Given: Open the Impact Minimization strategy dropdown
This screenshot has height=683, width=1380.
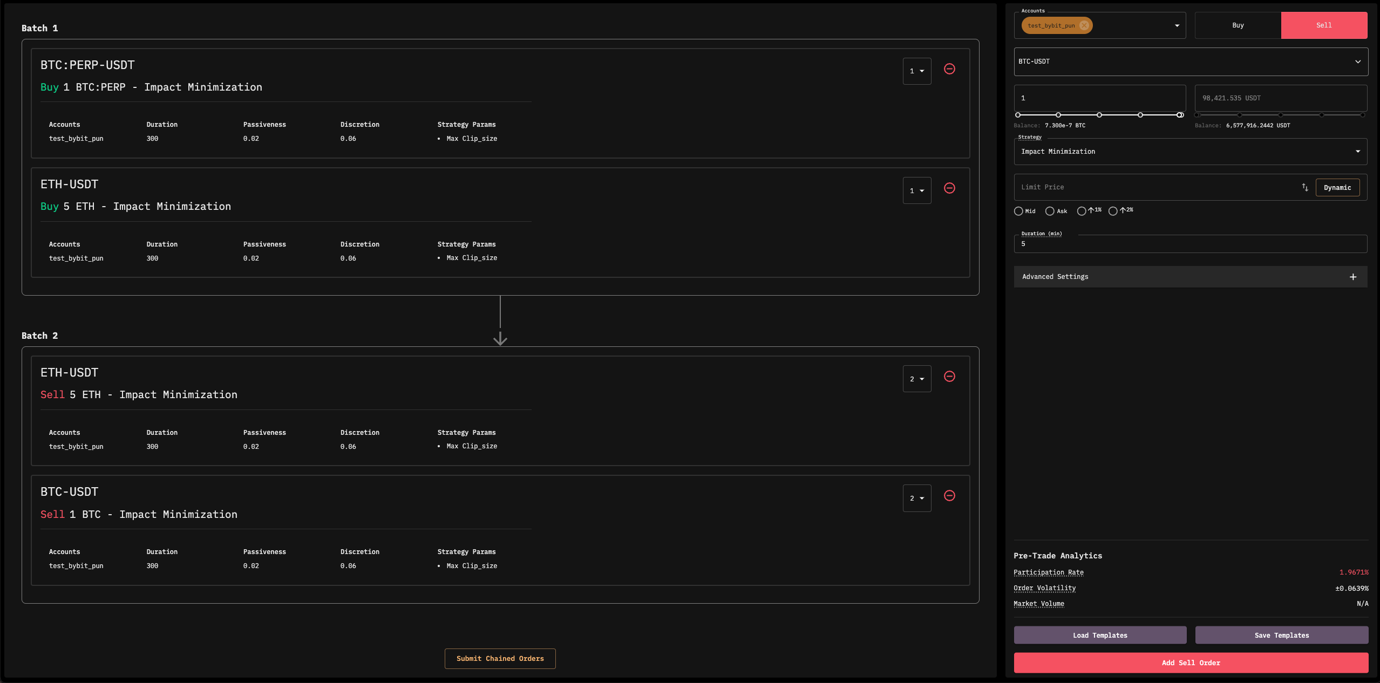Looking at the screenshot, I should click(1357, 152).
